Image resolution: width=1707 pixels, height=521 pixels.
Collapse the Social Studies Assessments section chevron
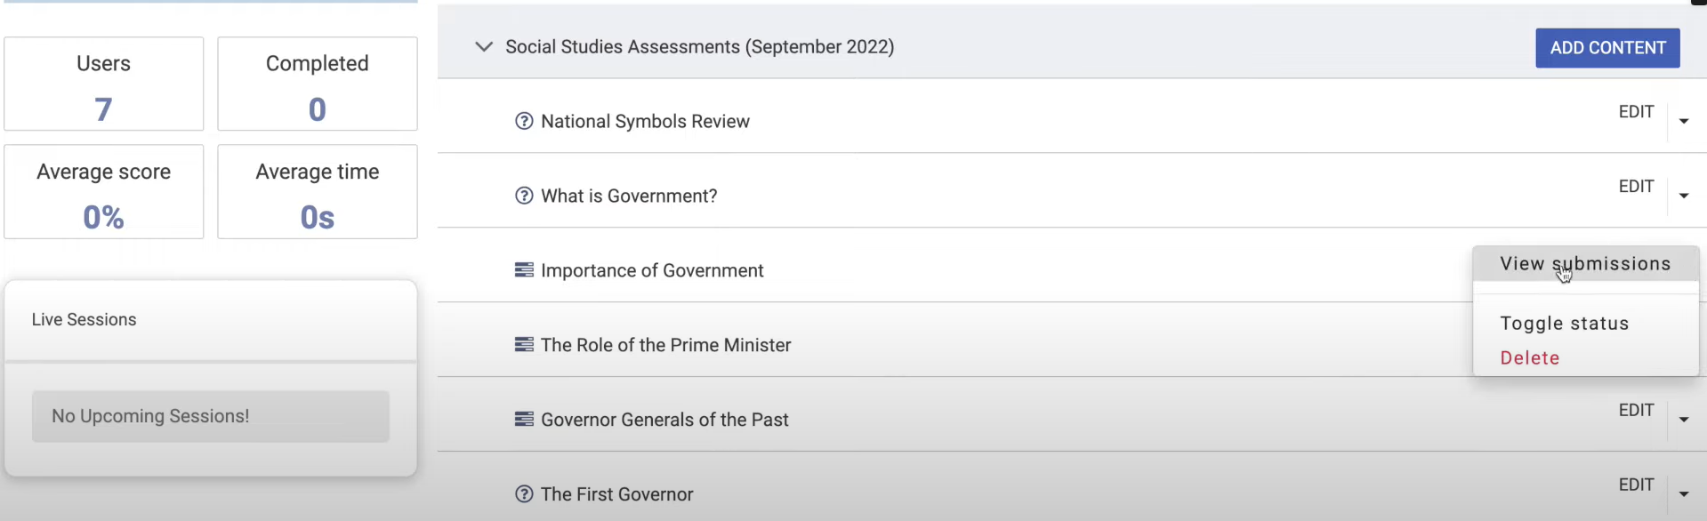(x=483, y=46)
